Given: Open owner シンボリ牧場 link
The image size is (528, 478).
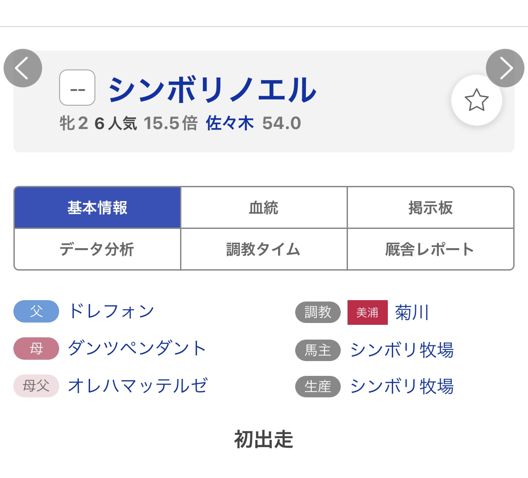Looking at the screenshot, I should point(402,350).
